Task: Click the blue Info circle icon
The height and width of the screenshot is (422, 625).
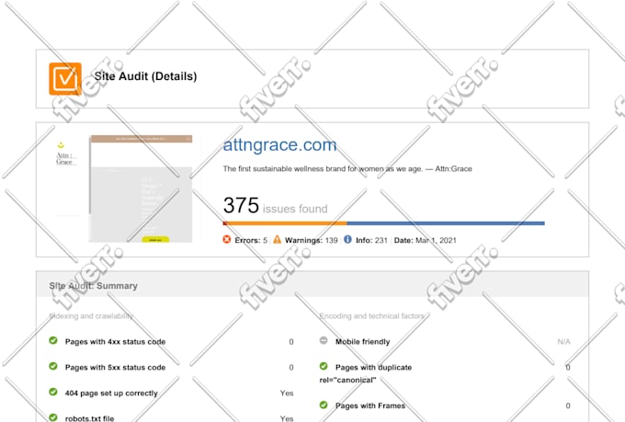Action: tap(347, 239)
